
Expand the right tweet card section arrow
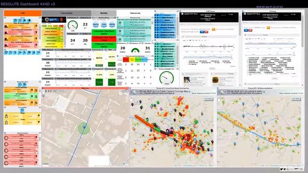pos(212,74)
